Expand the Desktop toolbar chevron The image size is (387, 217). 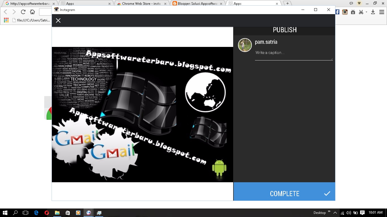pos(329,211)
